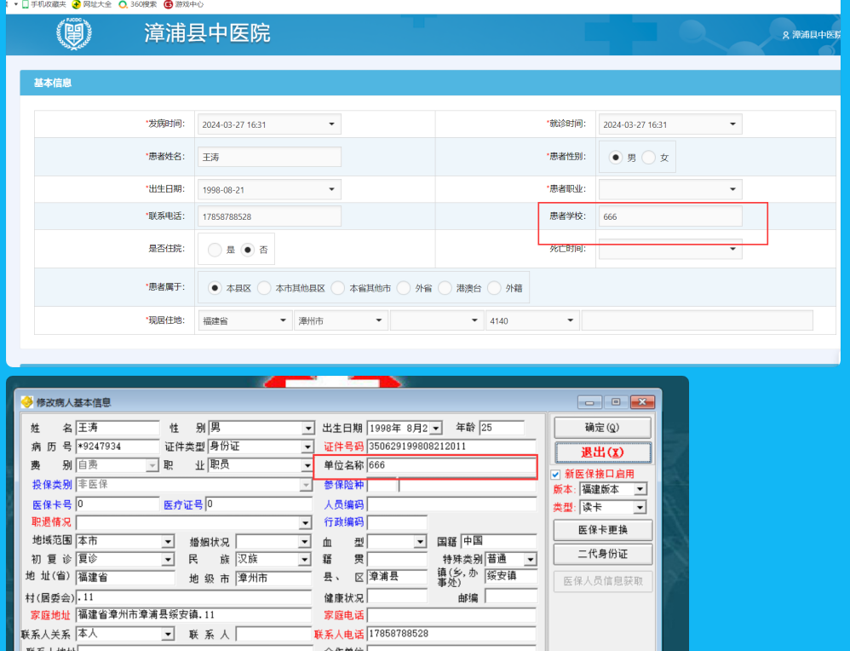
Task: Click the 镇 field showing 绥安镇
Action: [511, 576]
